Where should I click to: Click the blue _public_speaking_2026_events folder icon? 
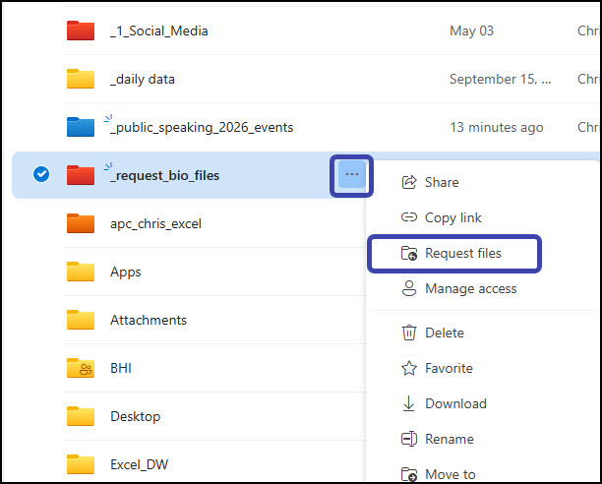[81, 127]
